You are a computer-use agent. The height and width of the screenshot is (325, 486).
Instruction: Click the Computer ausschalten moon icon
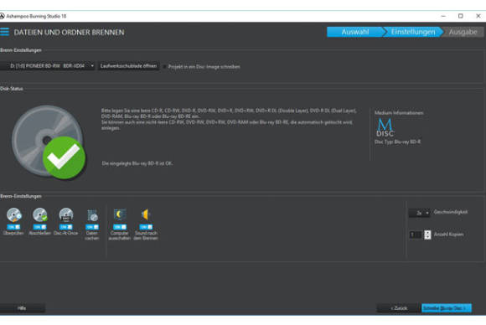click(120, 214)
